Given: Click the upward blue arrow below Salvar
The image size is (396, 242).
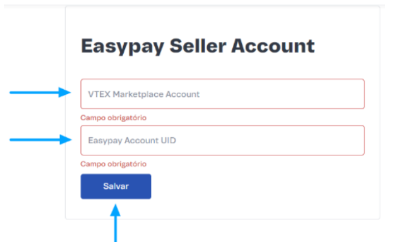Looking at the screenshot, I should pos(115,223).
